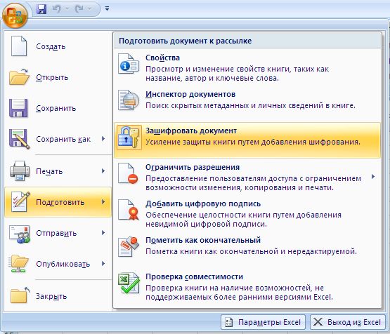This screenshot has width=390, height=334.
Task: Open the Undo history dropdown arrow
Action: tap(67, 9)
